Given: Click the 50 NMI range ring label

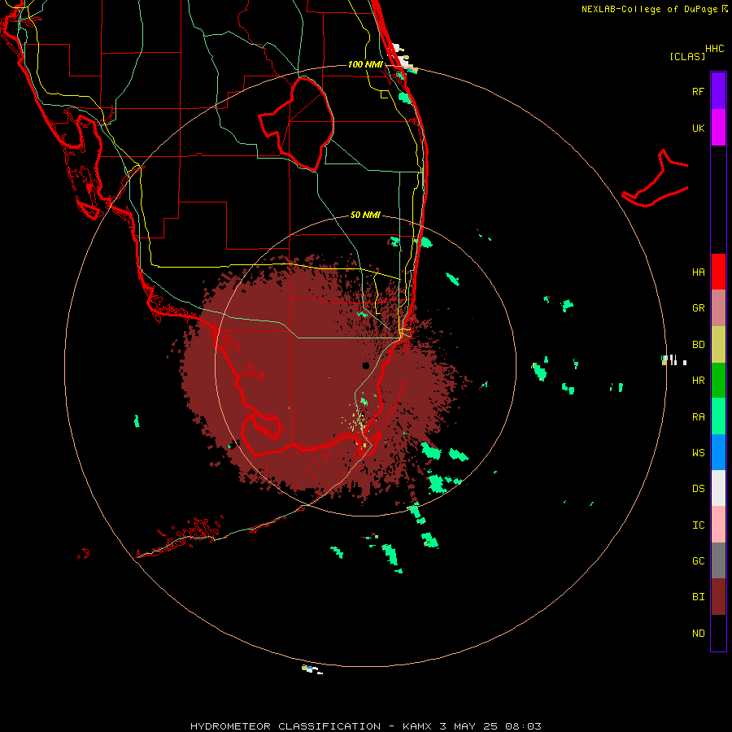Looking at the screenshot, I should tap(365, 215).
